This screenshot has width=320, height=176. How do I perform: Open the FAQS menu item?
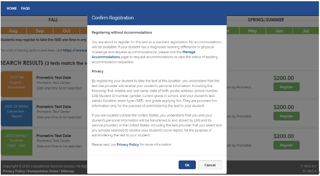click(25, 8)
